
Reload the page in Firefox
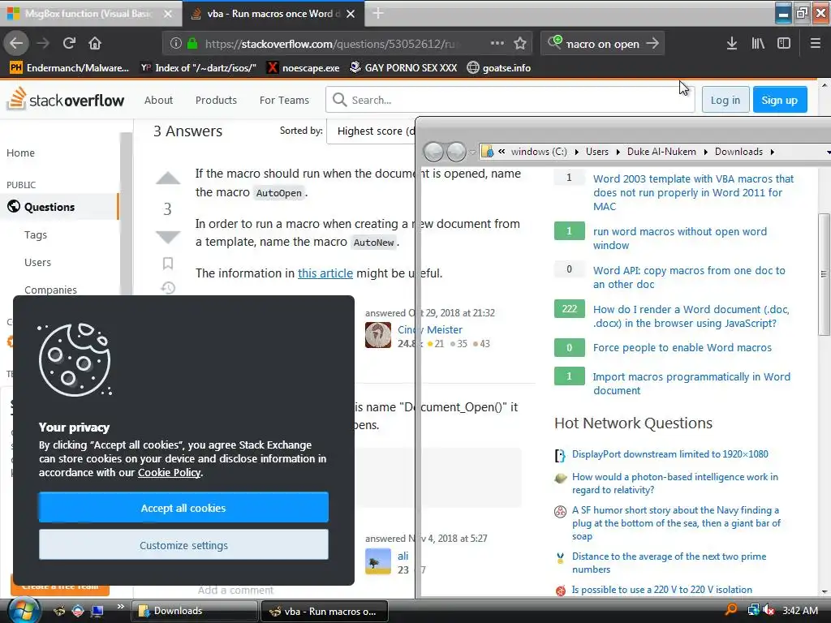[x=69, y=44]
